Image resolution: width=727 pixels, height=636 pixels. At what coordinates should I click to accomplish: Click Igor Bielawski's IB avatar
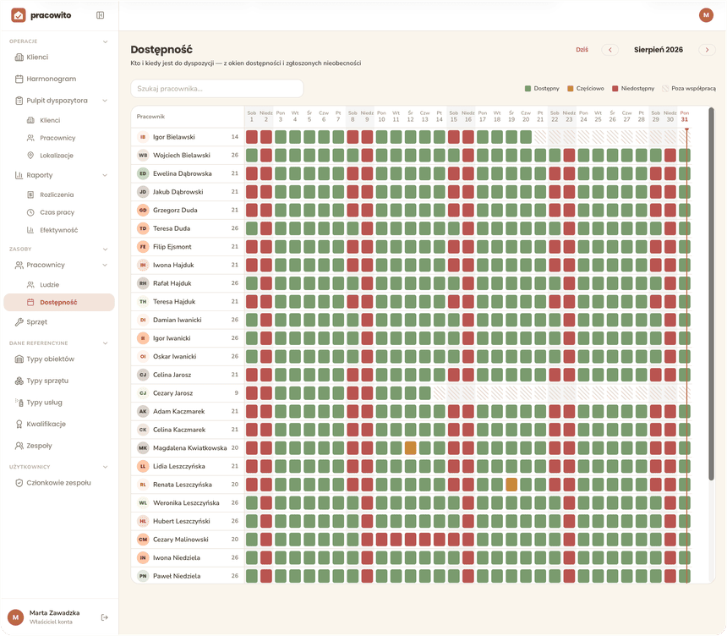(x=143, y=137)
